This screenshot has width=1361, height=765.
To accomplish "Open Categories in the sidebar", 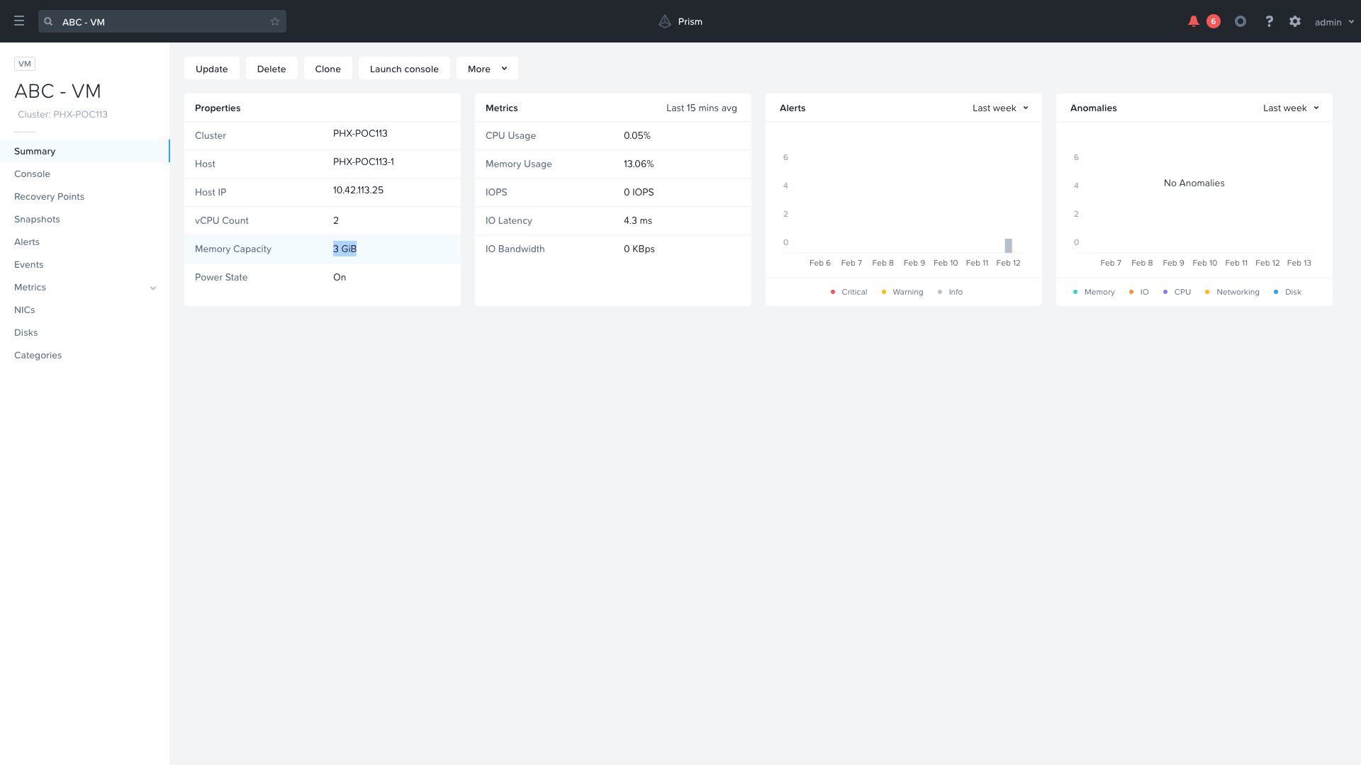I will pyautogui.click(x=84, y=355).
